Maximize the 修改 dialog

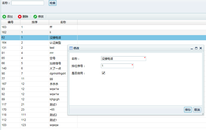(x=196, y=48)
